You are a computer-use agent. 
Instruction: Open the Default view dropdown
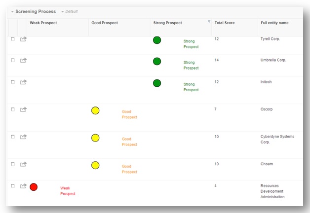(70, 11)
